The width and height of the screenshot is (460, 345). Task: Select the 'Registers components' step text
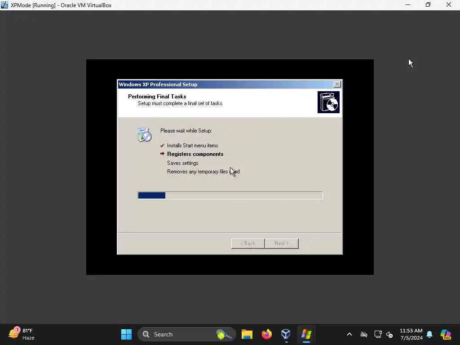pyautogui.click(x=195, y=154)
